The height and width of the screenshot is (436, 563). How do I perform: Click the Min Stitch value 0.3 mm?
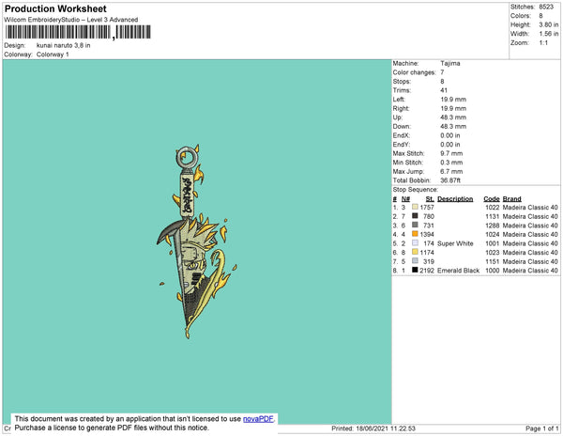click(x=451, y=163)
